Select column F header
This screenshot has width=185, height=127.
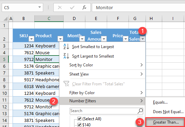pyautogui.click(x=118, y=19)
